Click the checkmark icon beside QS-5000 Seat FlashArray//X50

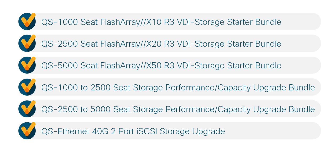(27, 65)
